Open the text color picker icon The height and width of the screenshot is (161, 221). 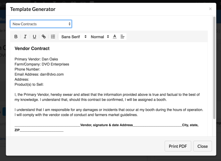click(115, 37)
